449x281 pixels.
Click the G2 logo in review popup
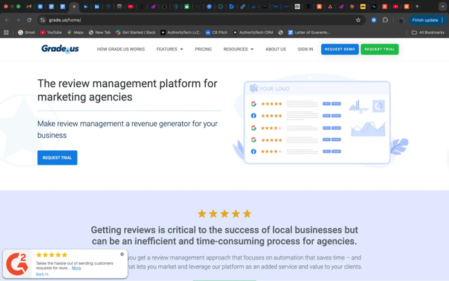click(17, 264)
